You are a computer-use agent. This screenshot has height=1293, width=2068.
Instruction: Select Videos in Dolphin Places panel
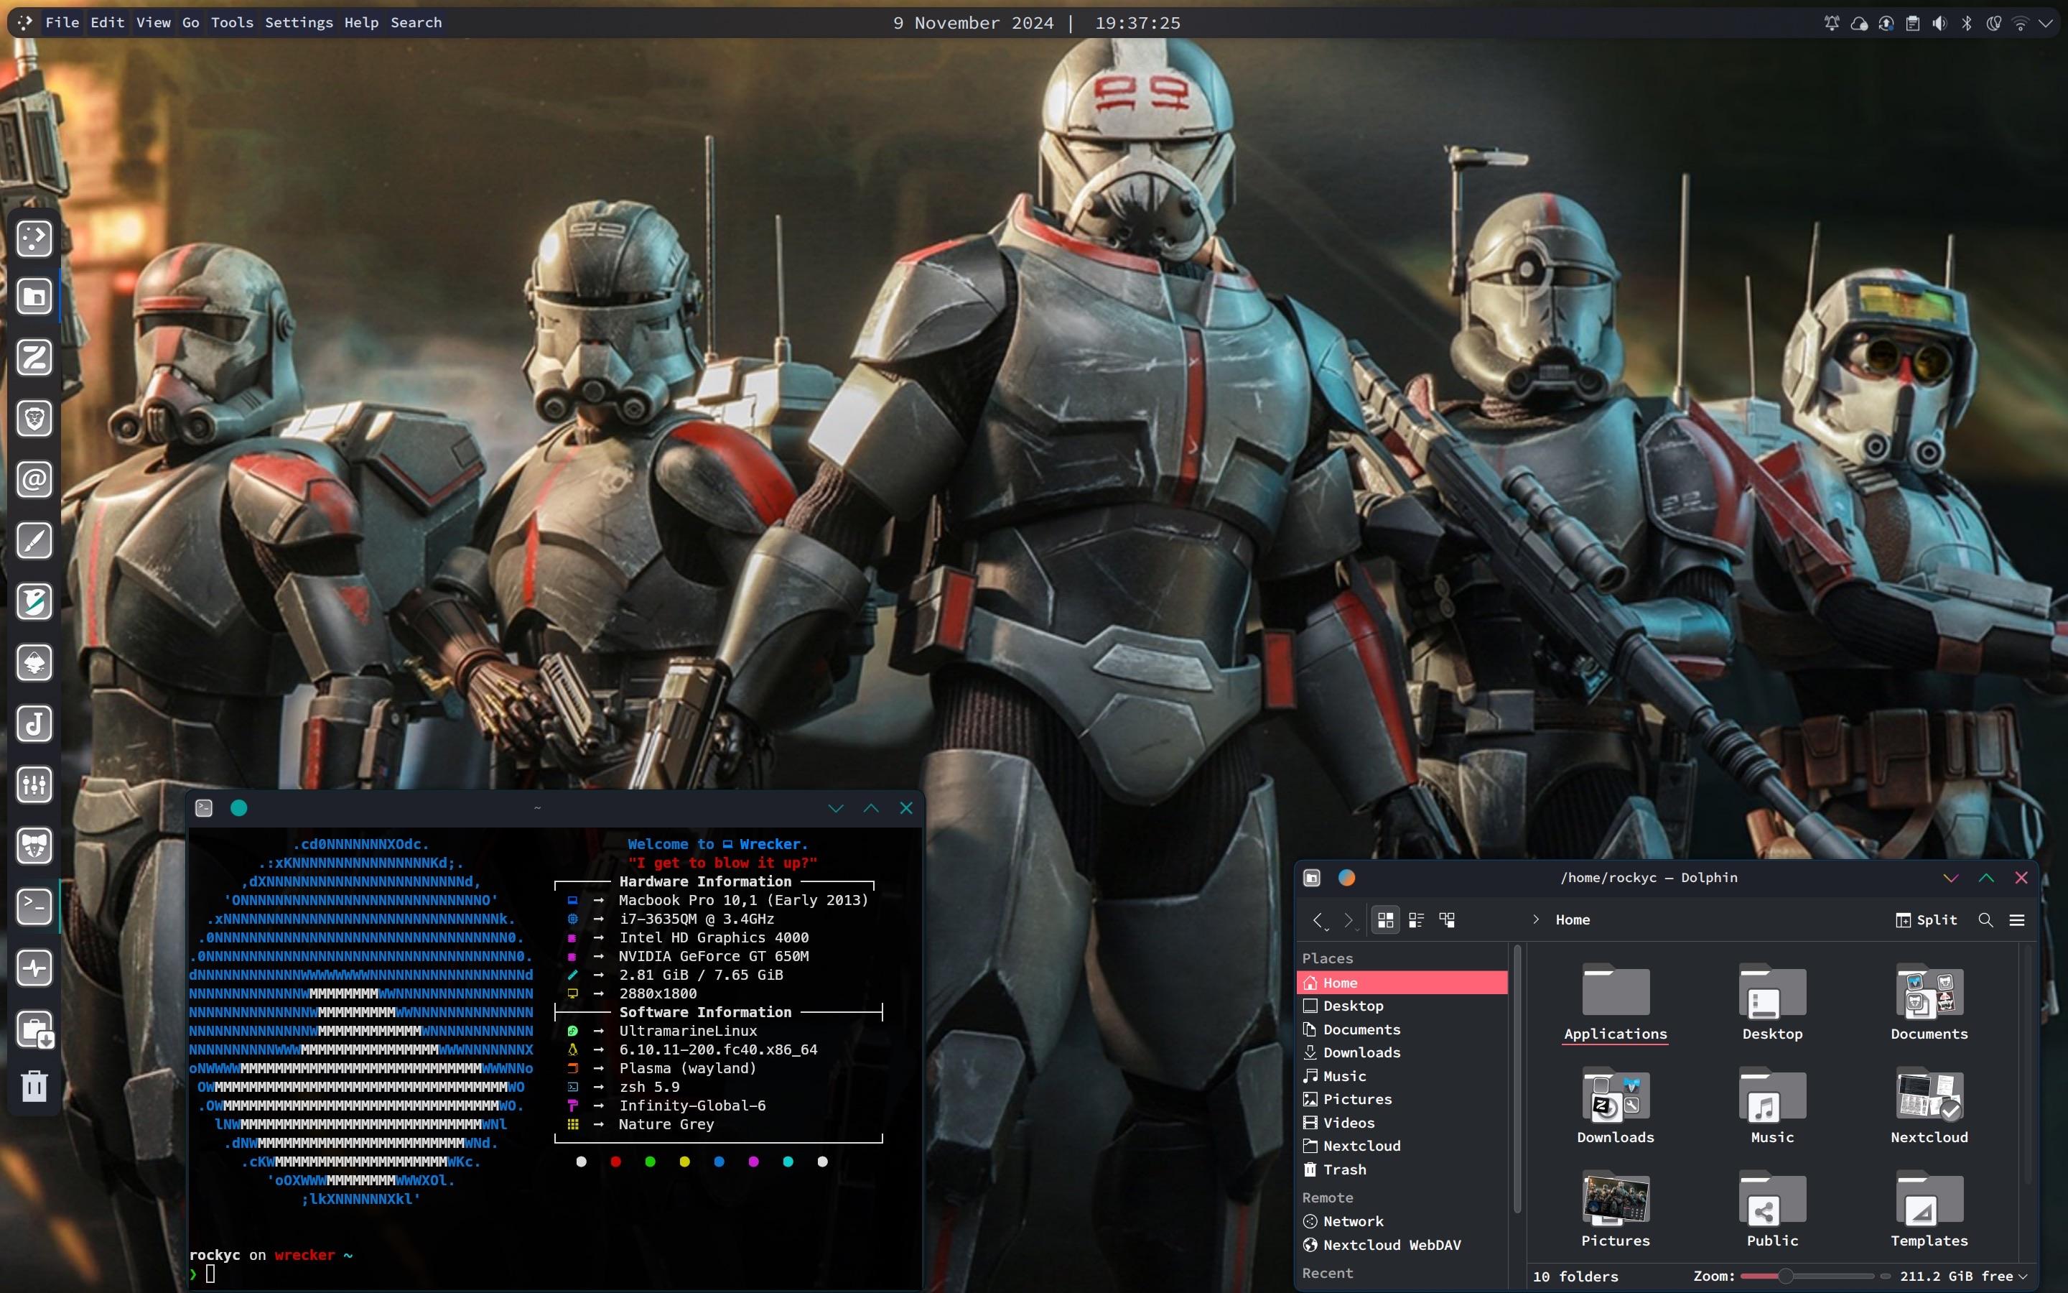(x=1402, y=1123)
